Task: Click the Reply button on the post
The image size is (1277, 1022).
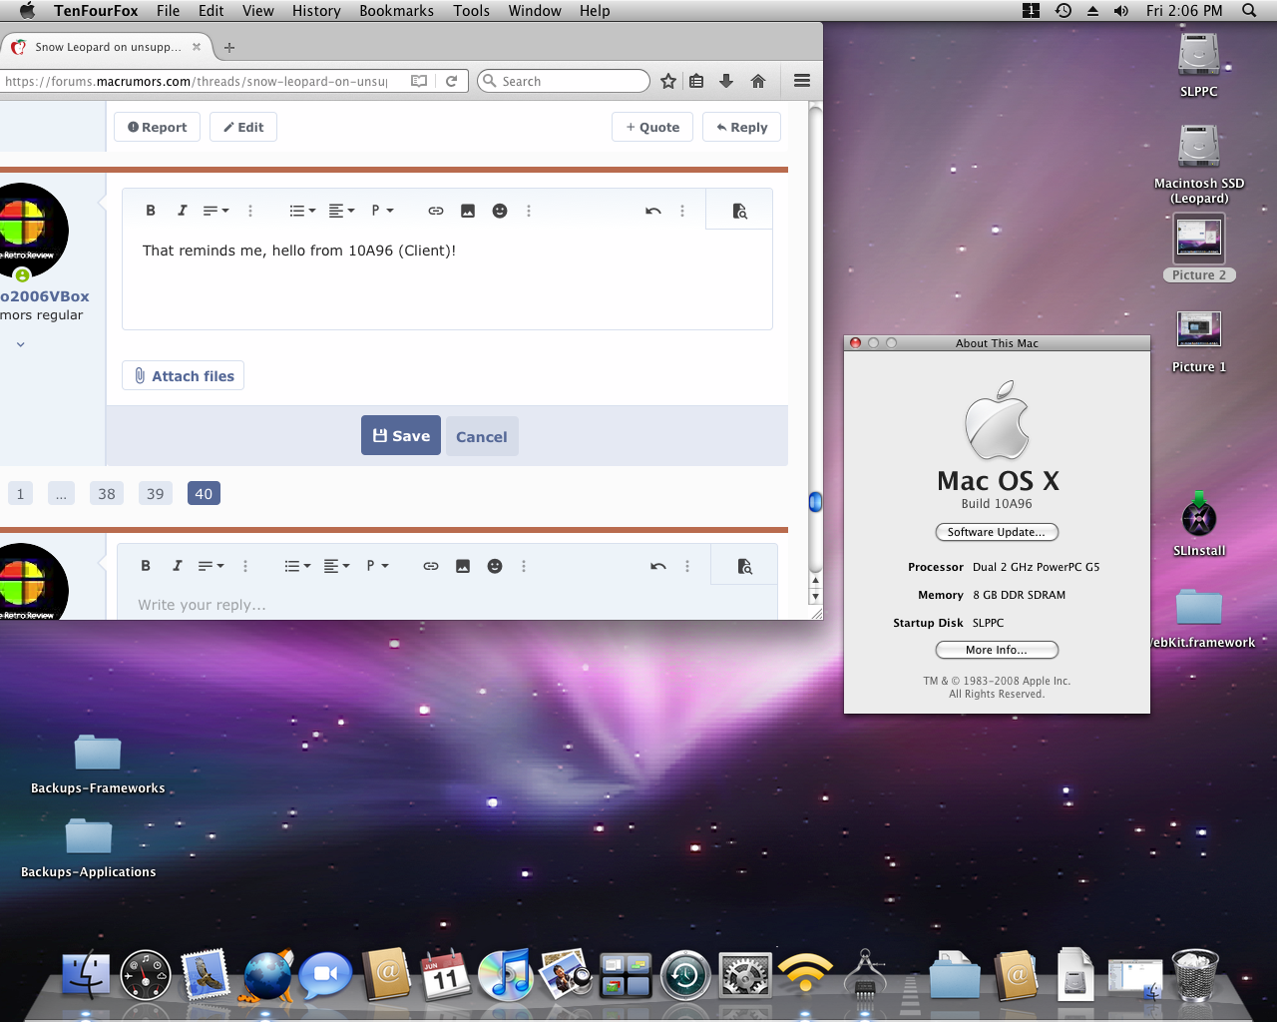Action: click(x=742, y=127)
